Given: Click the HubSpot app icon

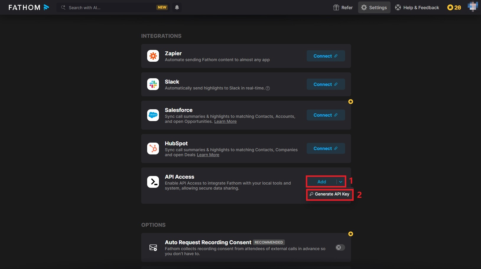Looking at the screenshot, I should pos(153,148).
